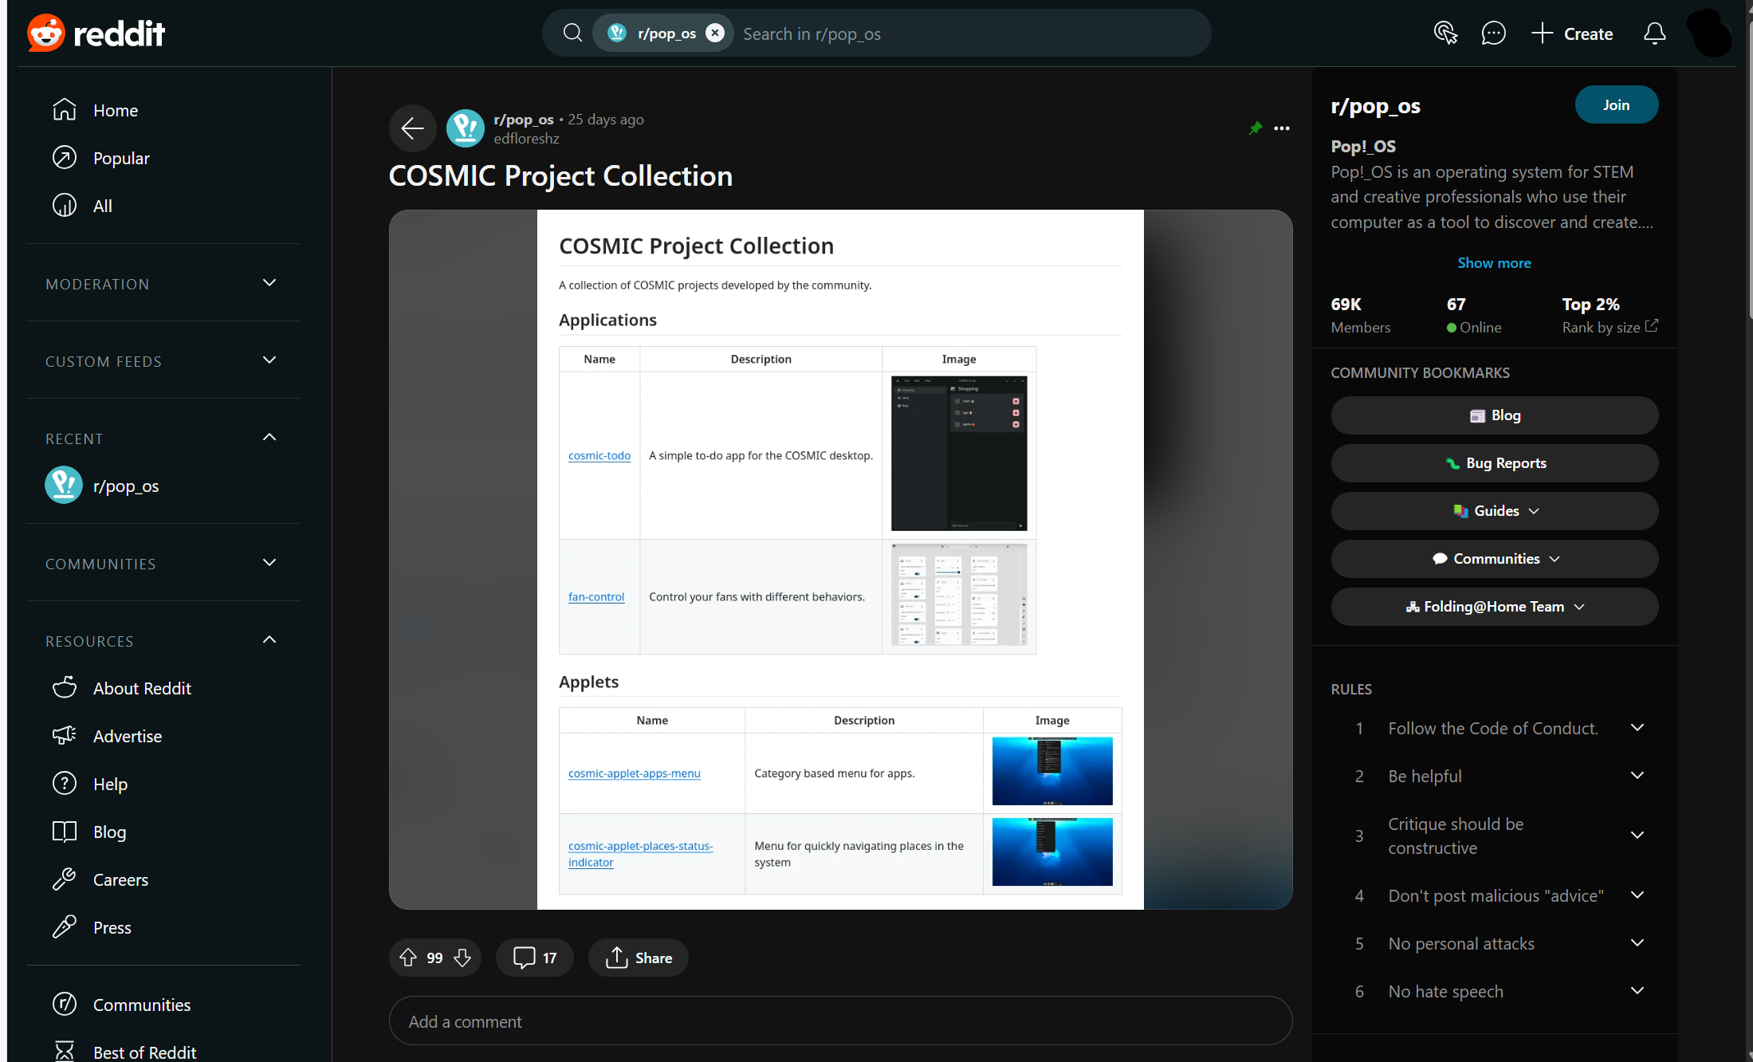The width and height of the screenshot is (1753, 1062).
Task: Go to Popular in sidebar
Action: coord(121,158)
